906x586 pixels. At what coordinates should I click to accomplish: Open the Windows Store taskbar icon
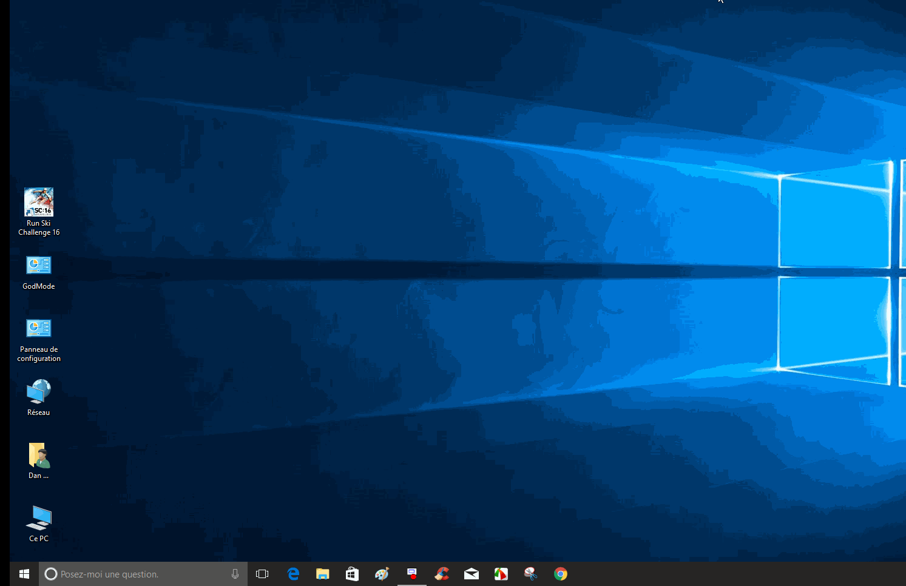352,574
